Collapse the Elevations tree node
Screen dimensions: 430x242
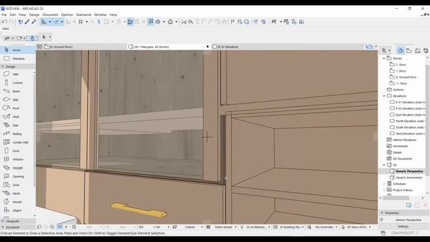tap(384, 96)
